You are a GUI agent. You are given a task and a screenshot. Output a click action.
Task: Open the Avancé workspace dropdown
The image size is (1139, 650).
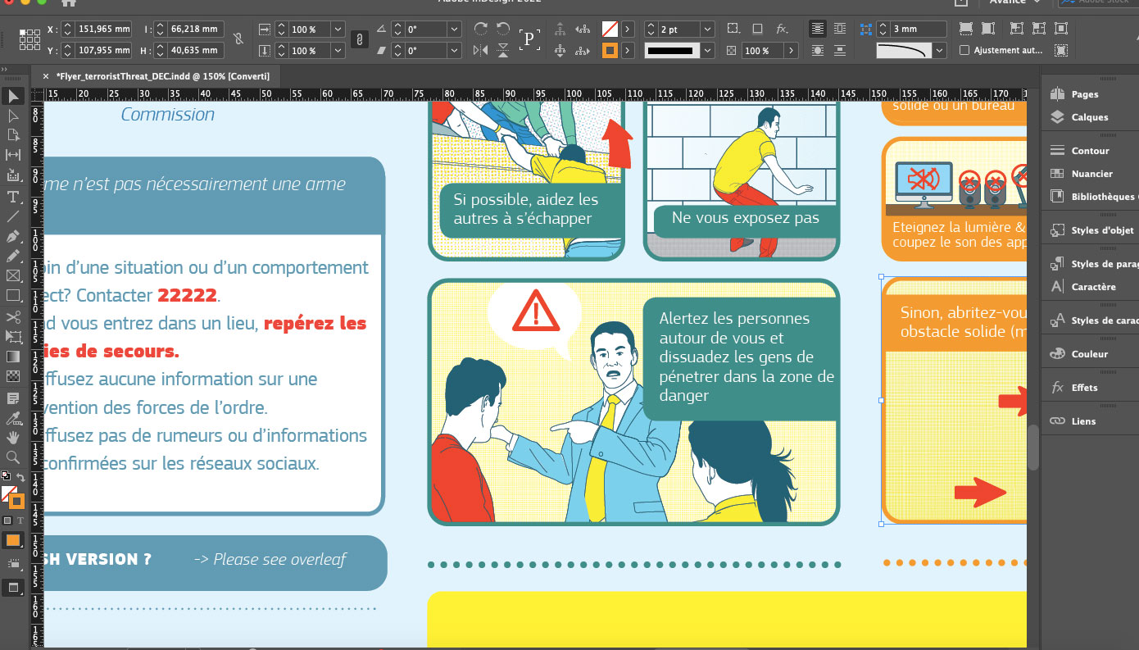point(1016,2)
